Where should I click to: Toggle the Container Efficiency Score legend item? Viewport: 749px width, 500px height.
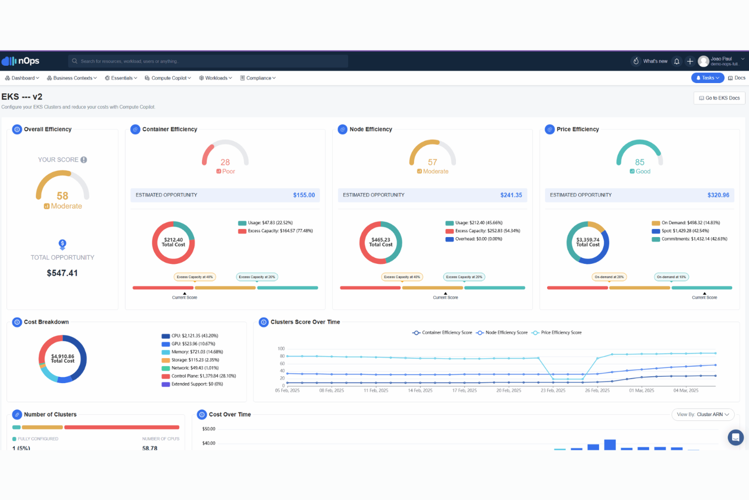click(x=441, y=332)
